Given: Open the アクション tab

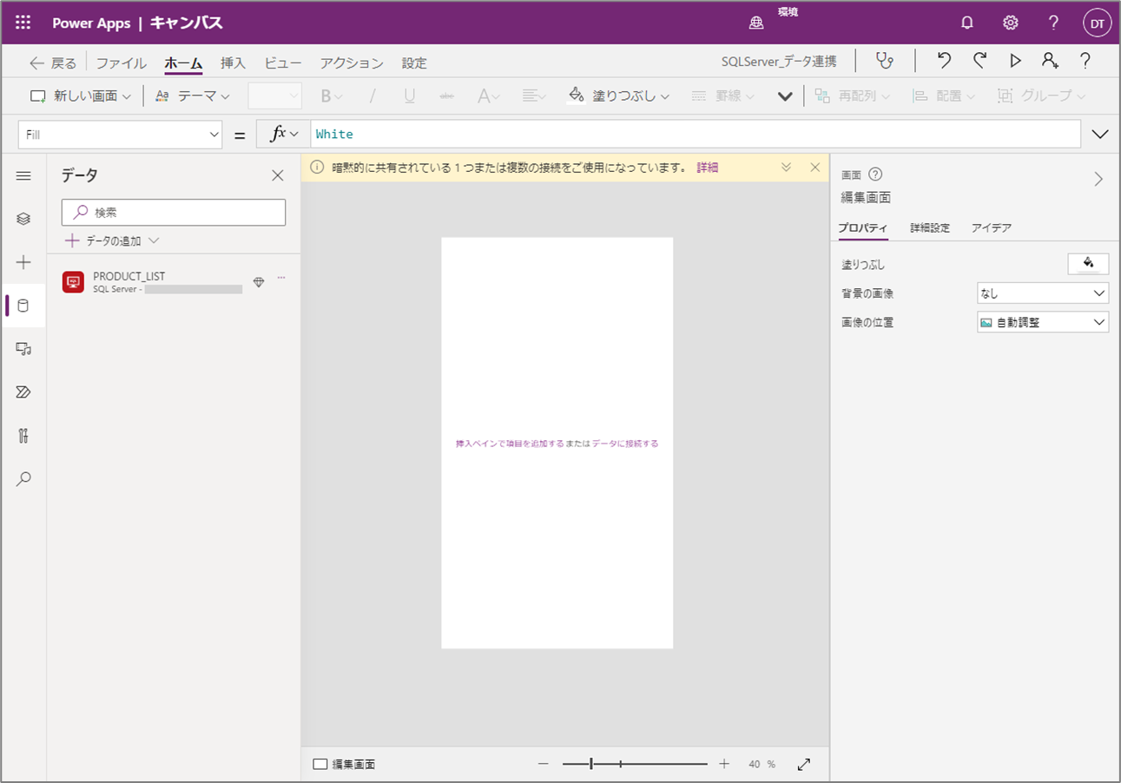Looking at the screenshot, I should pos(352,63).
